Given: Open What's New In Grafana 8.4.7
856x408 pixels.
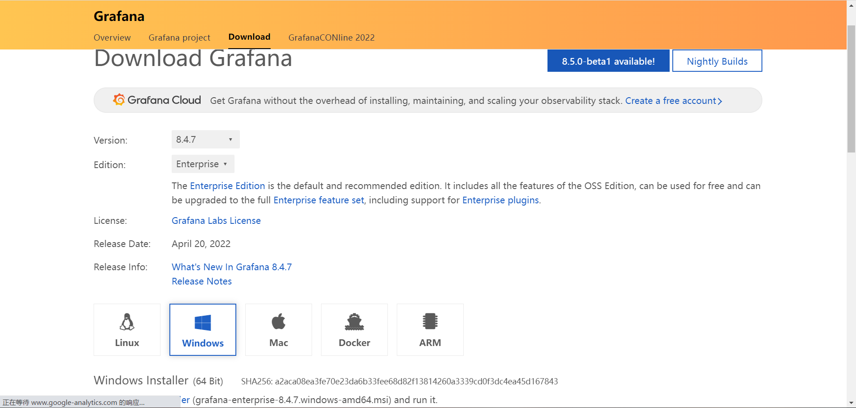Looking at the screenshot, I should tap(232, 267).
